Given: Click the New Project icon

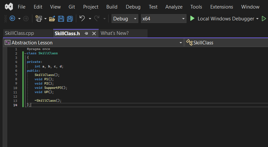Looking at the screenshot, I should click(39, 18).
